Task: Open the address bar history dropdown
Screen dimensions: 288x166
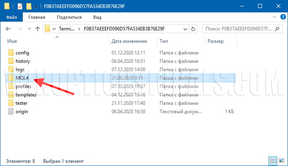Action: point(185,29)
